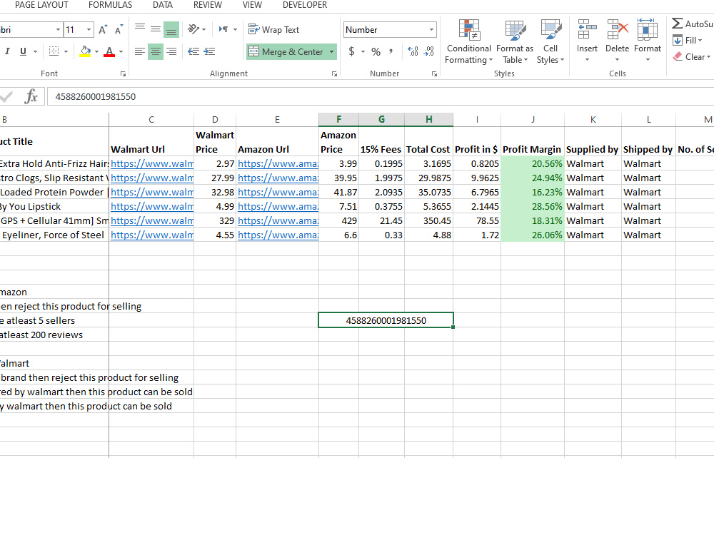Open the Fill dropdown
714x535 pixels.
688,41
